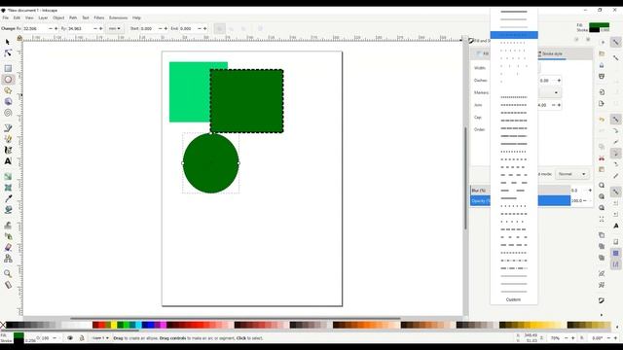Open the Edit menu
The image size is (623, 350).
tap(17, 17)
